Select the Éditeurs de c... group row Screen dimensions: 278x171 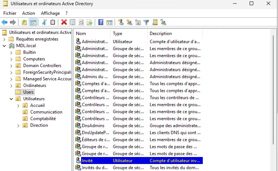[139, 140]
